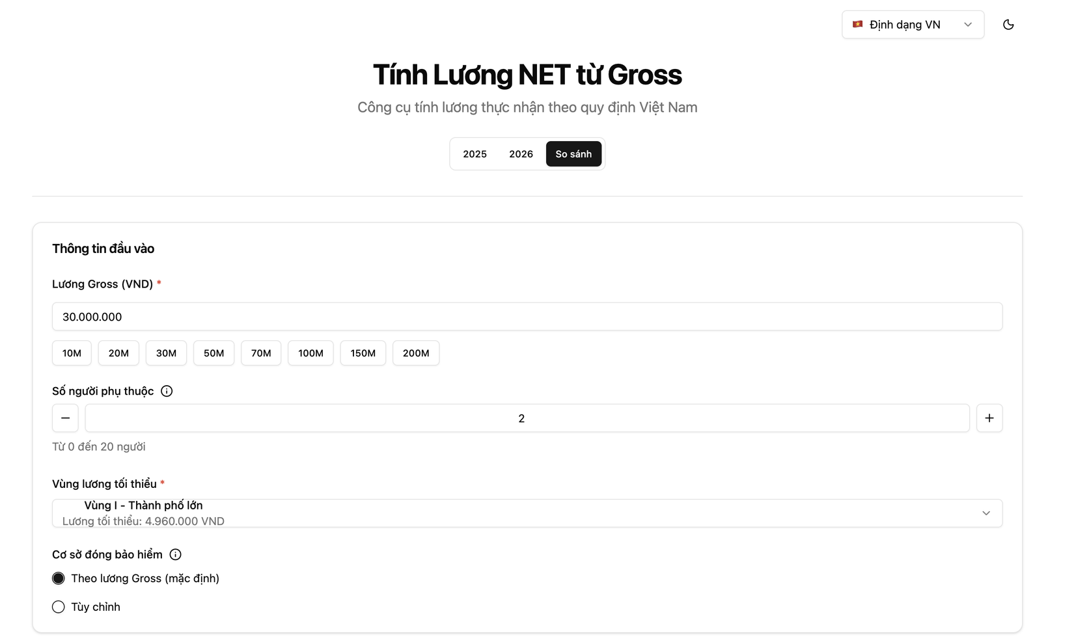Viewport: 1074px width, 644px height.
Task: Switch to the 2025 tab
Action: point(475,154)
